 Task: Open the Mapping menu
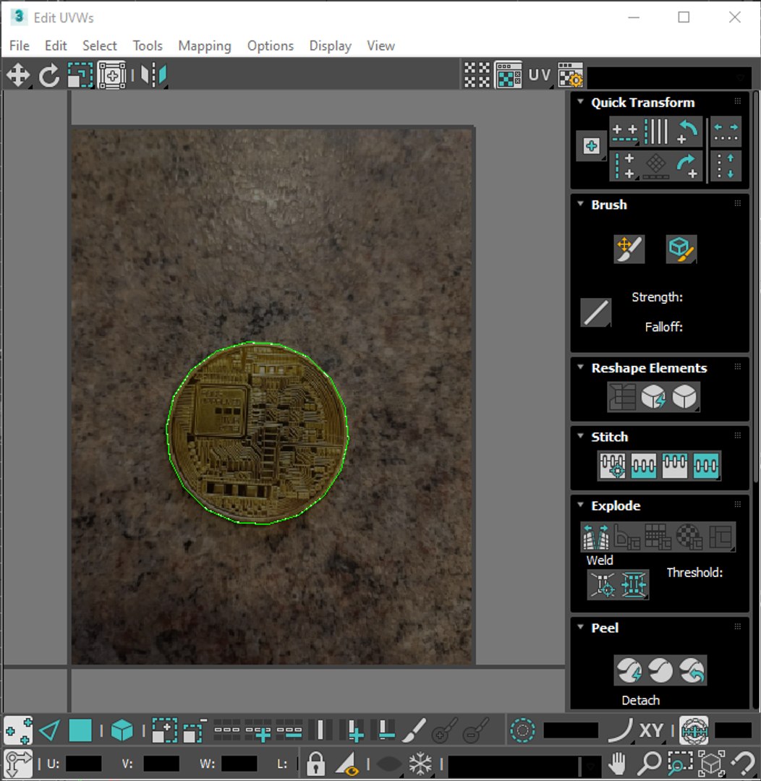coord(205,46)
